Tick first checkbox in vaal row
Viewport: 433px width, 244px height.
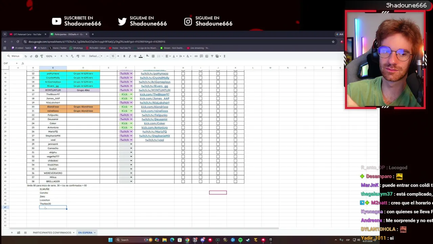tap(183, 140)
